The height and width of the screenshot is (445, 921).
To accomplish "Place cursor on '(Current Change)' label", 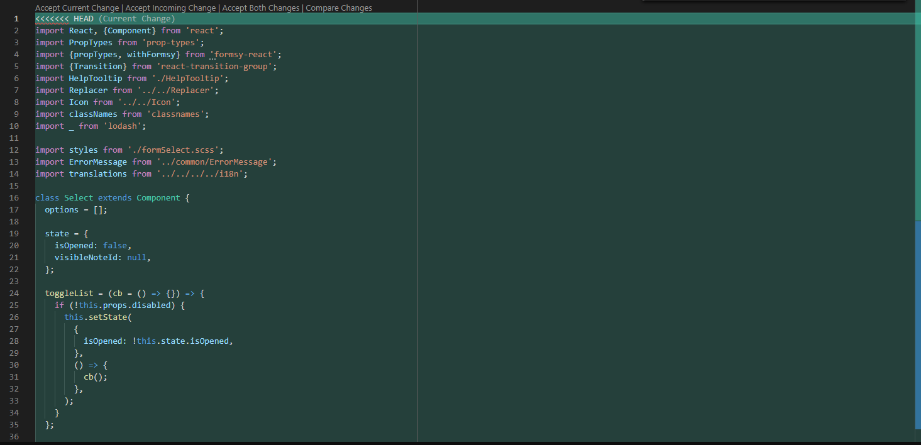I will click(136, 19).
